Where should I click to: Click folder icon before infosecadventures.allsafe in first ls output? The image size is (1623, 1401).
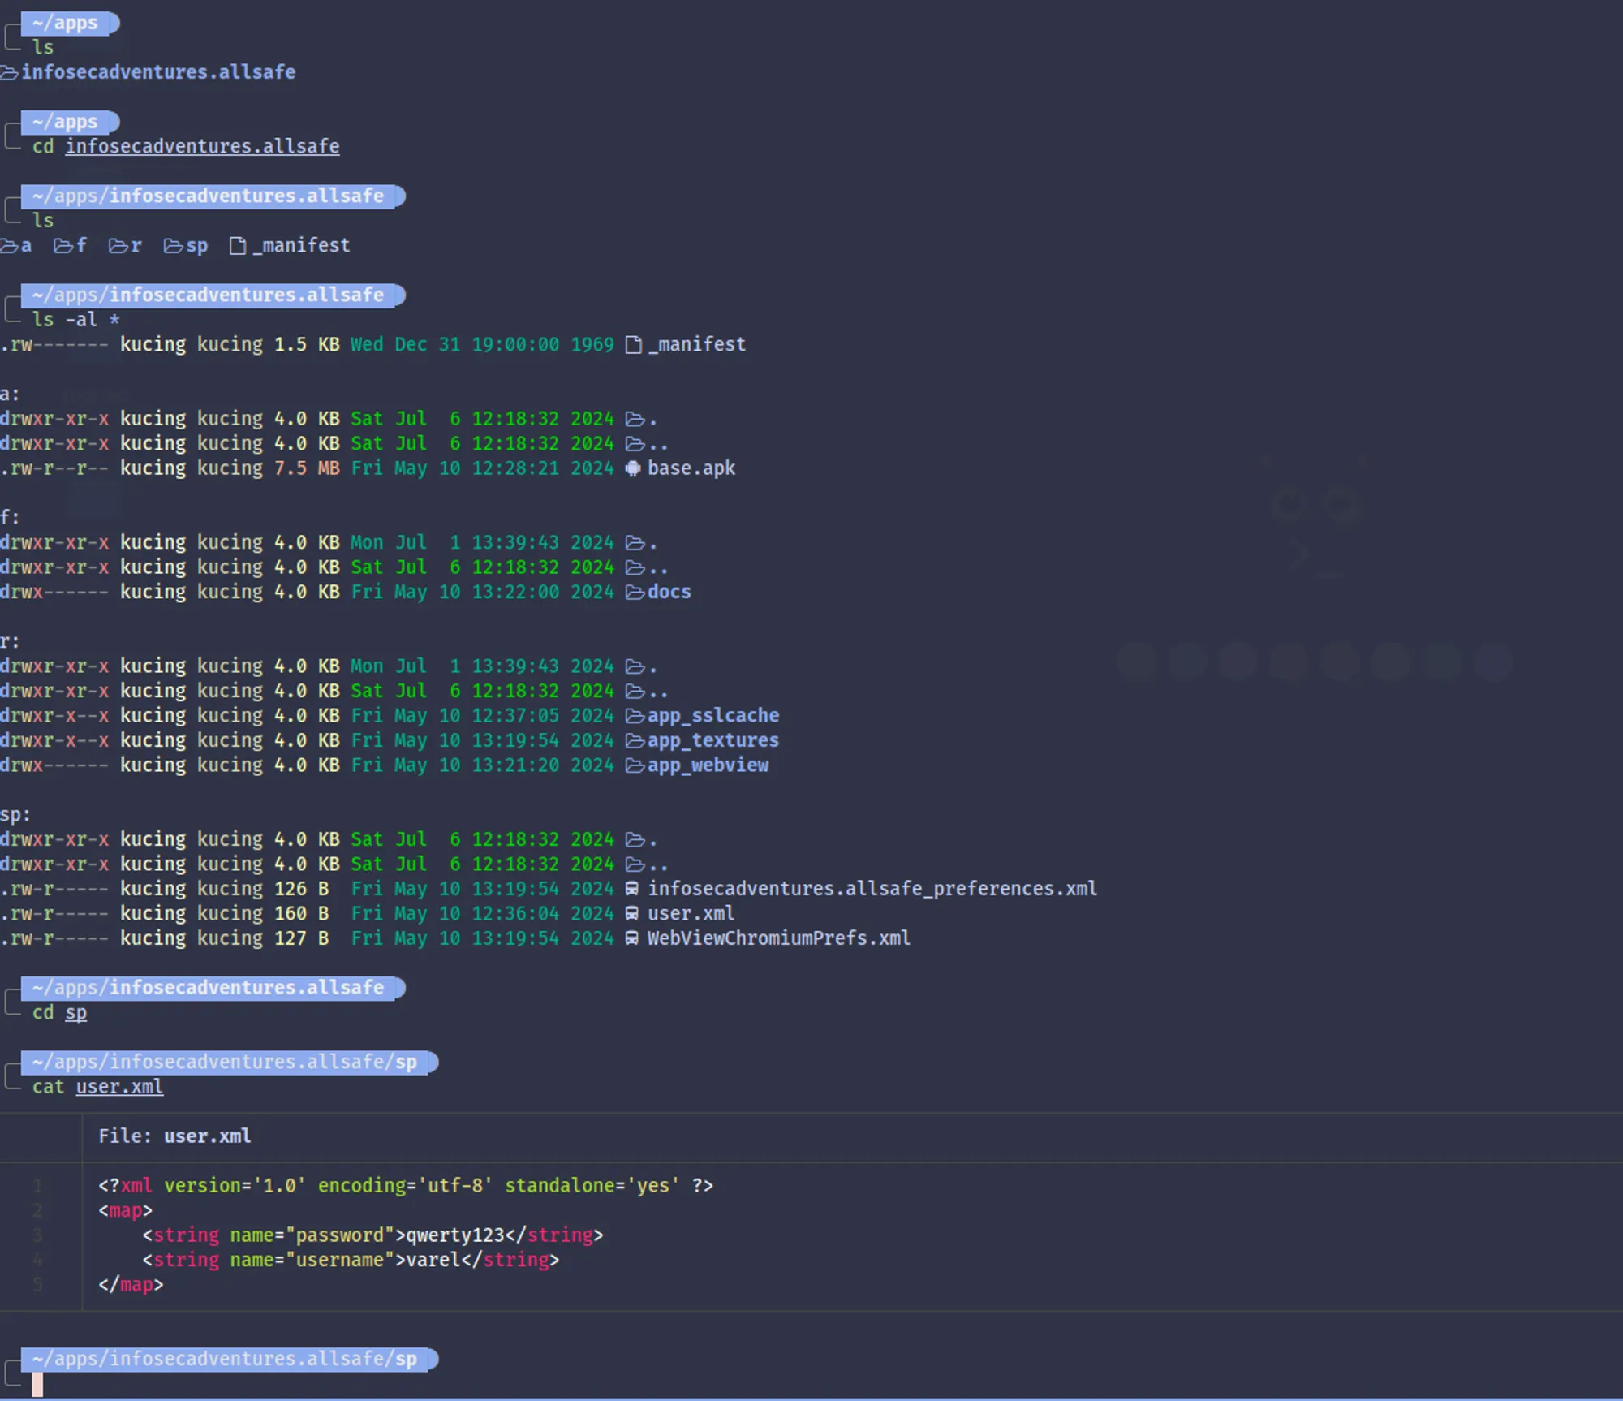tap(9, 73)
